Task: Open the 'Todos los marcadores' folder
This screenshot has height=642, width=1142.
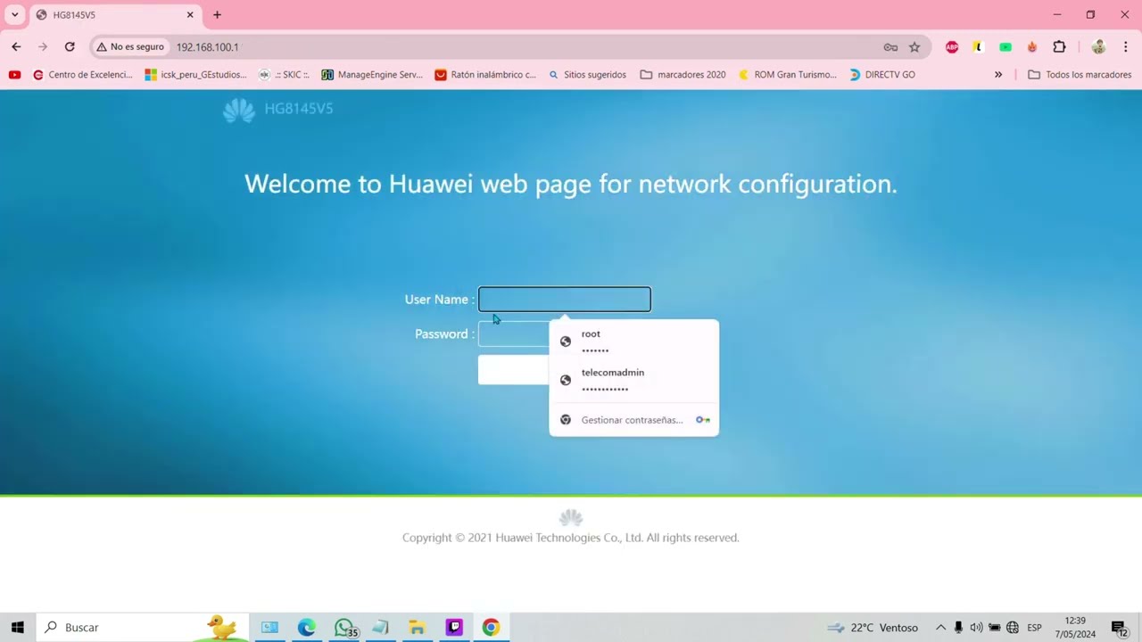Action: tap(1080, 75)
